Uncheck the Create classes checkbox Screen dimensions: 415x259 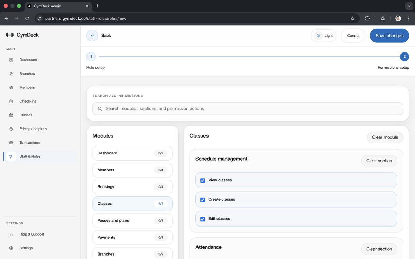click(203, 200)
